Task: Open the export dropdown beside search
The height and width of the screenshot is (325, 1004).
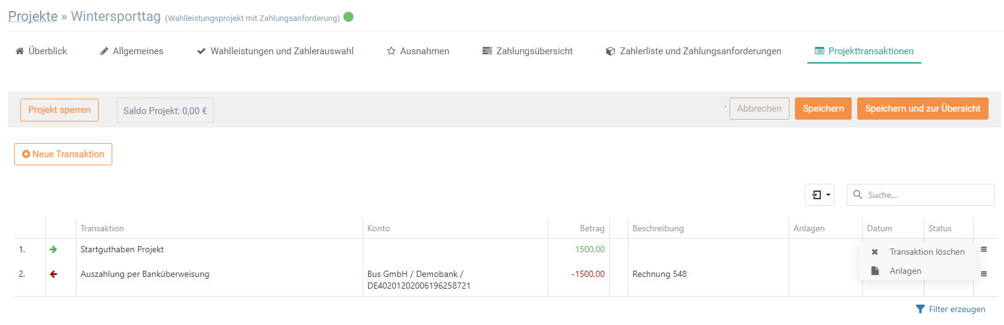Action: pos(820,195)
